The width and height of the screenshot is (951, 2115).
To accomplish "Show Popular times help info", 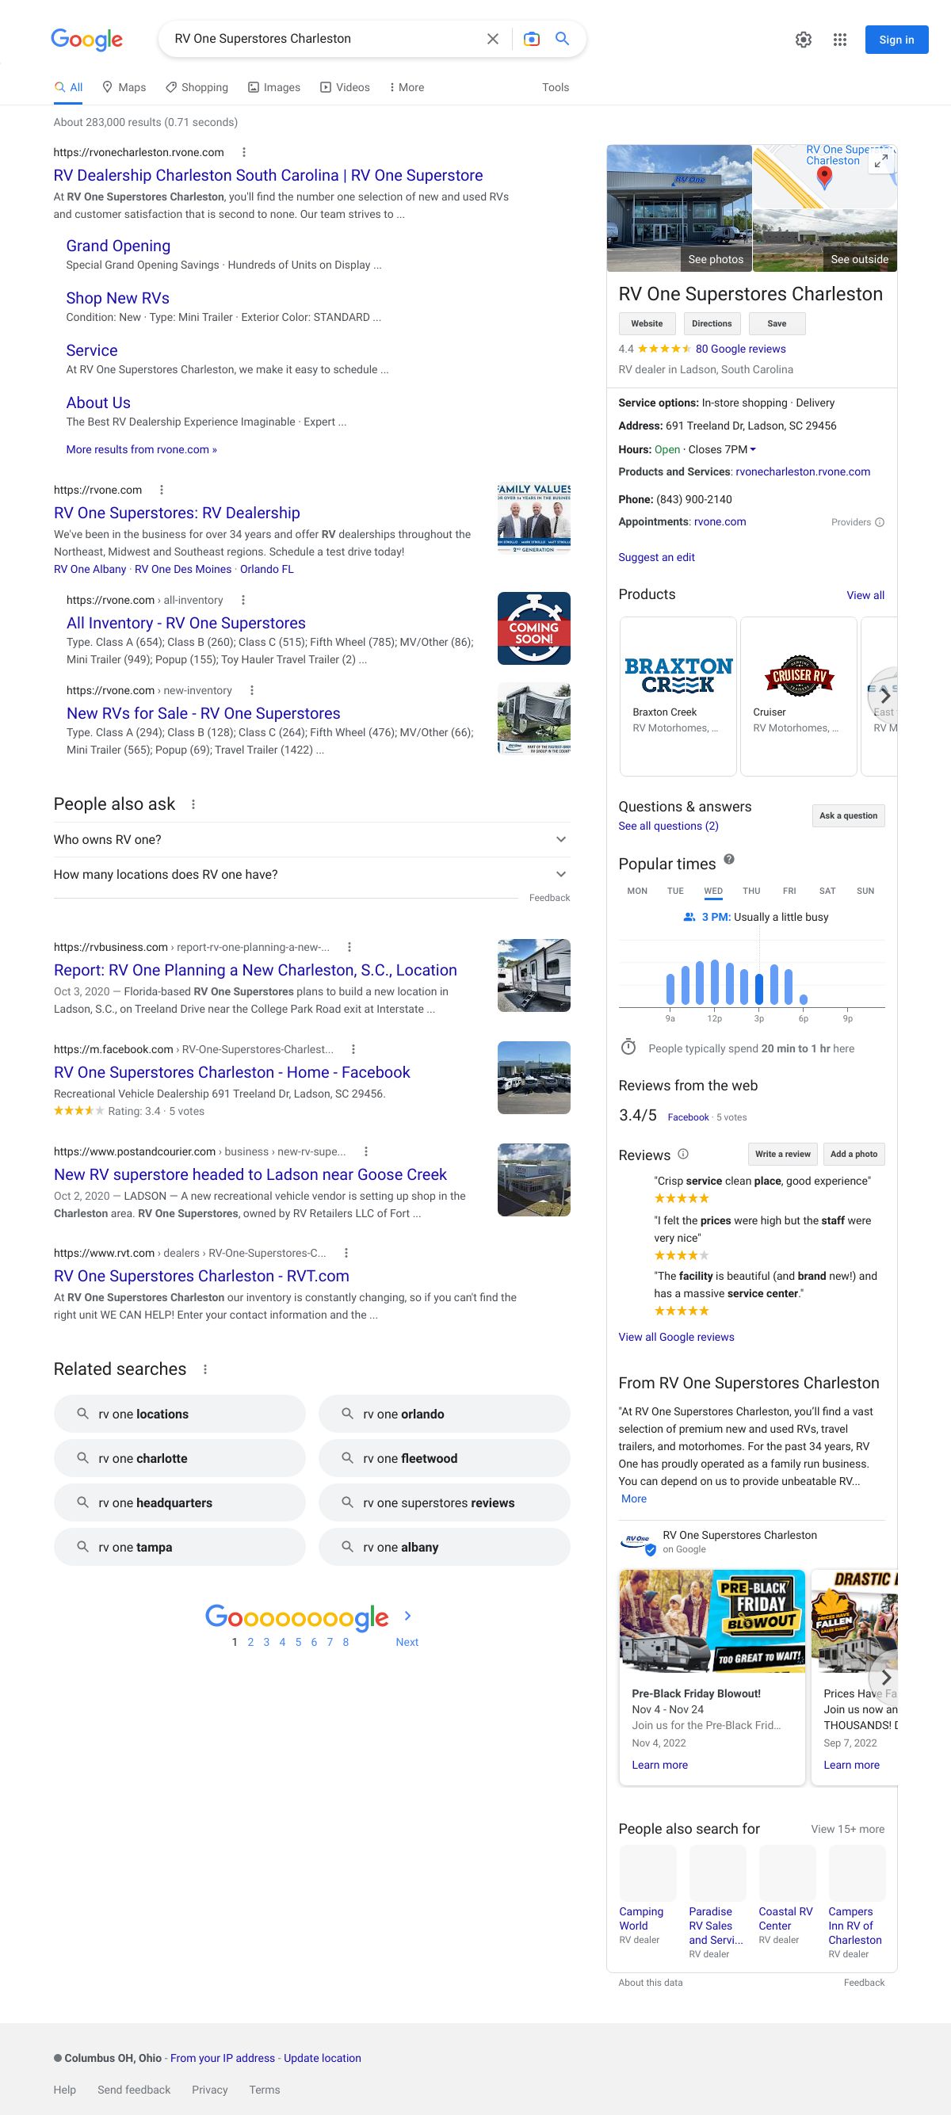I will point(728,860).
